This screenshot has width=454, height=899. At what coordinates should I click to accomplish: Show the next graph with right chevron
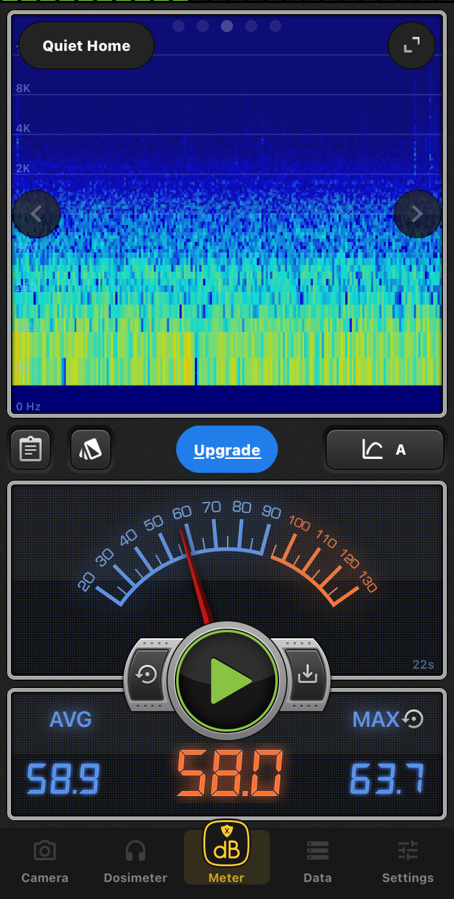click(417, 214)
